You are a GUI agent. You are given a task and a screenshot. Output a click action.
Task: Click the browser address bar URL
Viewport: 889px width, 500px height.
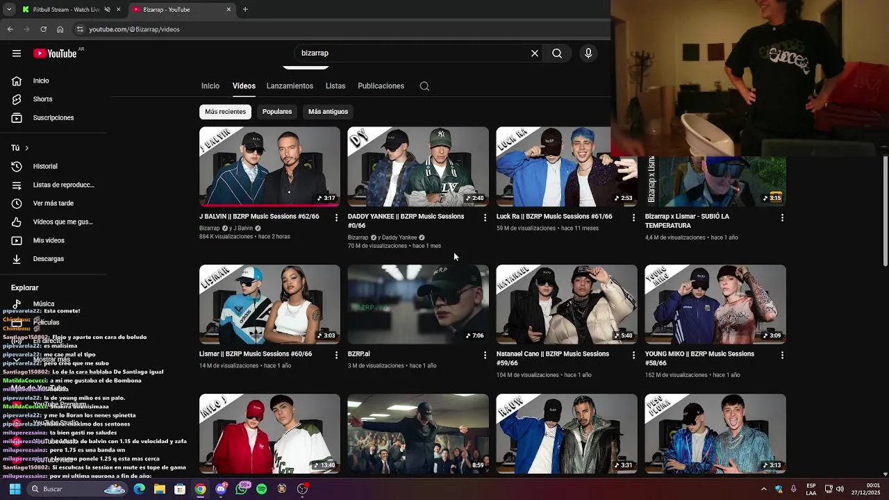point(134,29)
